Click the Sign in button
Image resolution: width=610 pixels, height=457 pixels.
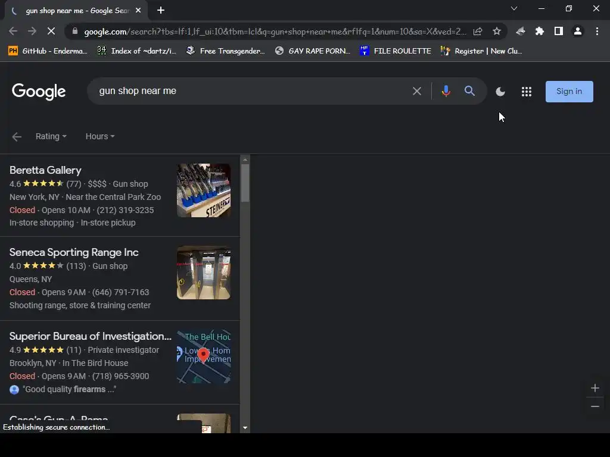[569, 92]
